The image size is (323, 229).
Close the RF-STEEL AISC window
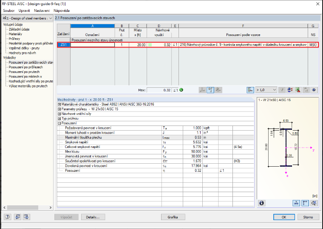[x=317, y=4]
